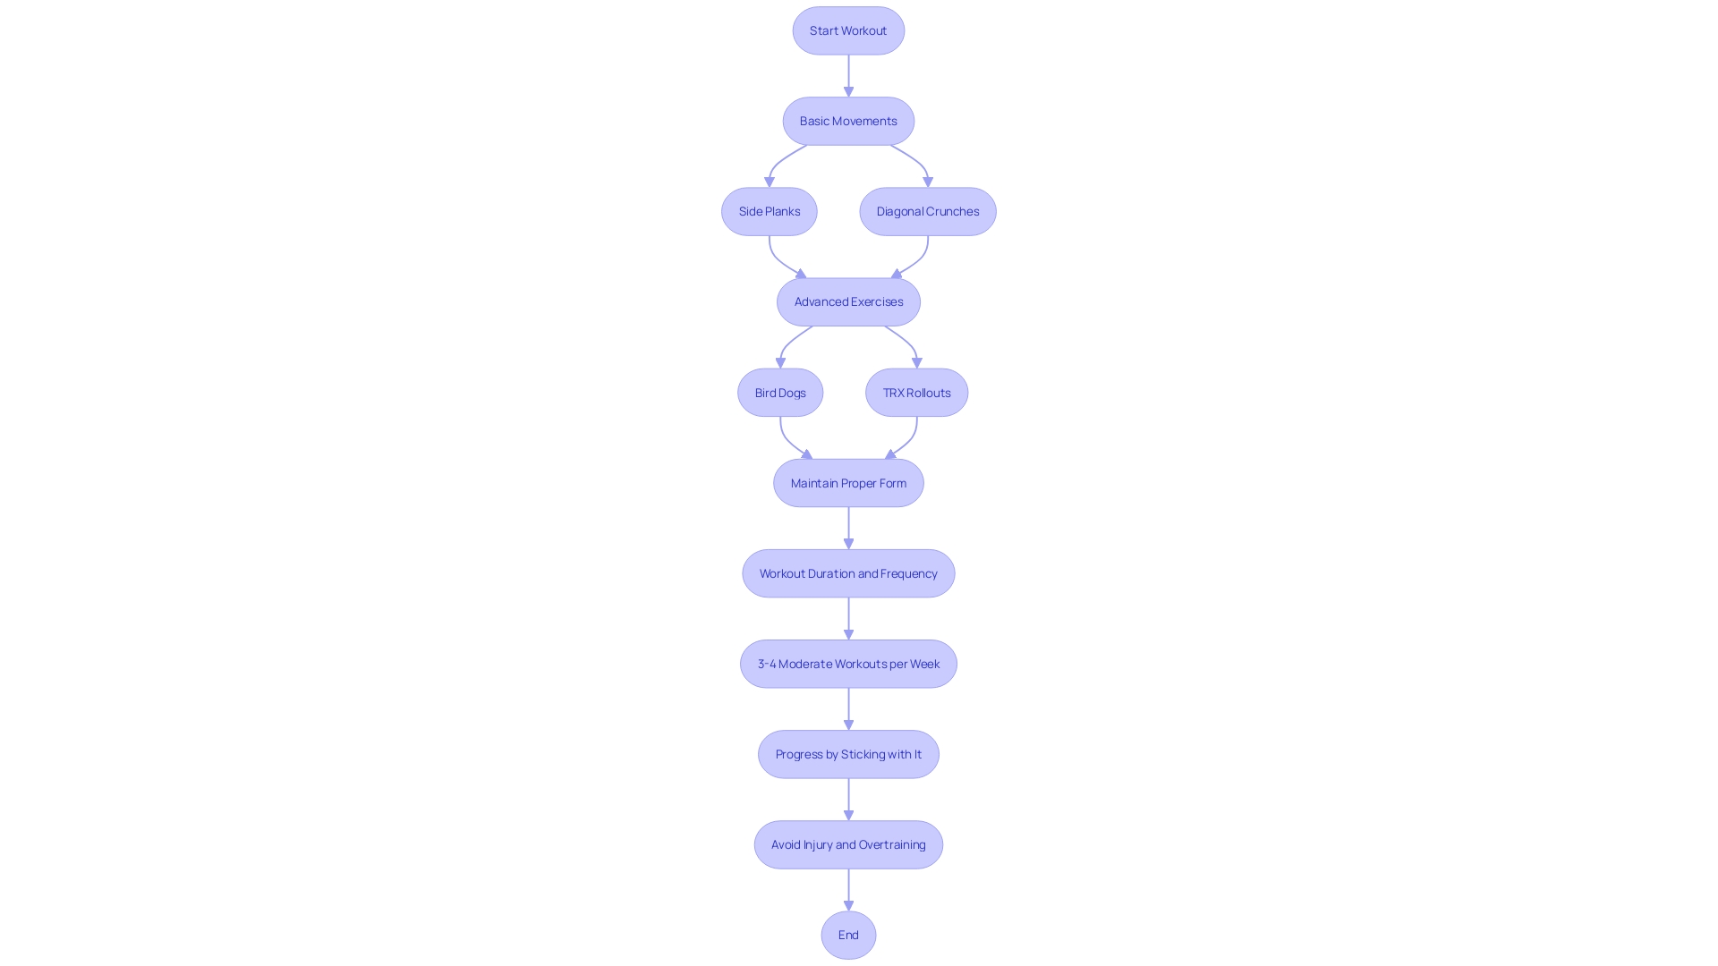Viewport: 1718px width, 966px height.
Task: Select the Diagonal Crunches node
Action: [x=927, y=210]
